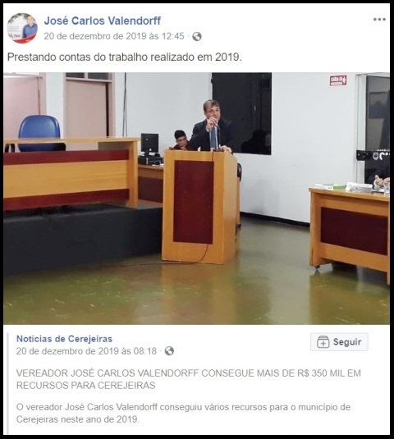Open the three-dots post options menu
394x439 pixels.
point(379,20)
